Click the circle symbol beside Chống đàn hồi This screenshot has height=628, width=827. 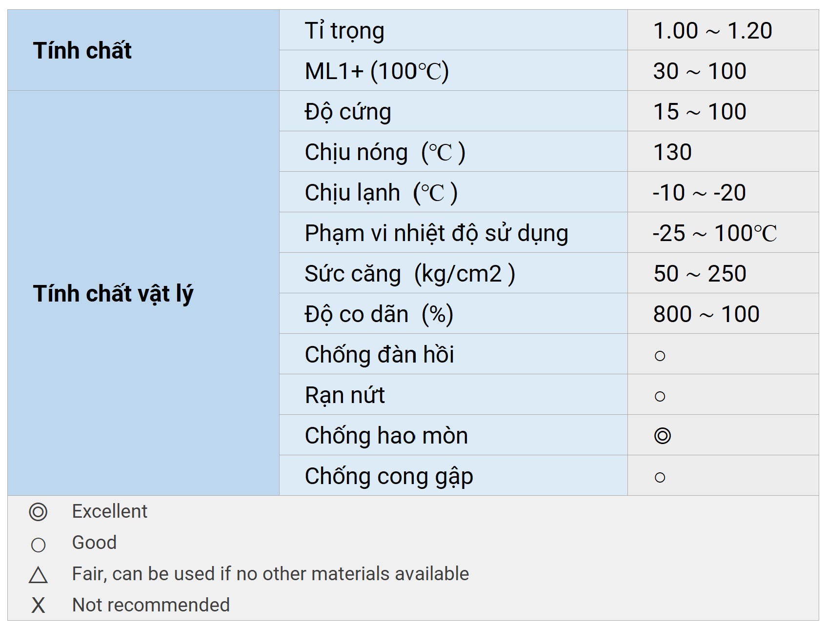pos(660,356)
